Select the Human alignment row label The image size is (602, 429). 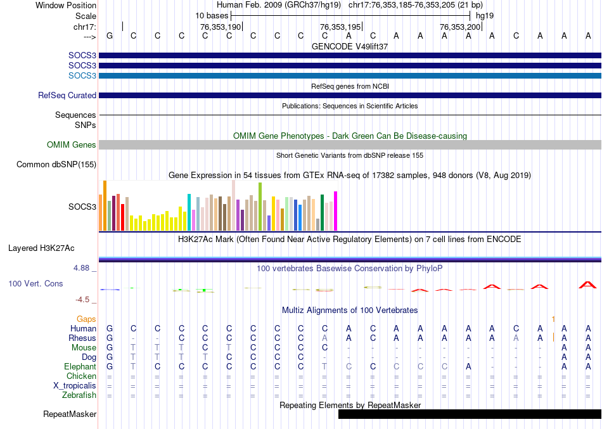click(83, 329)
